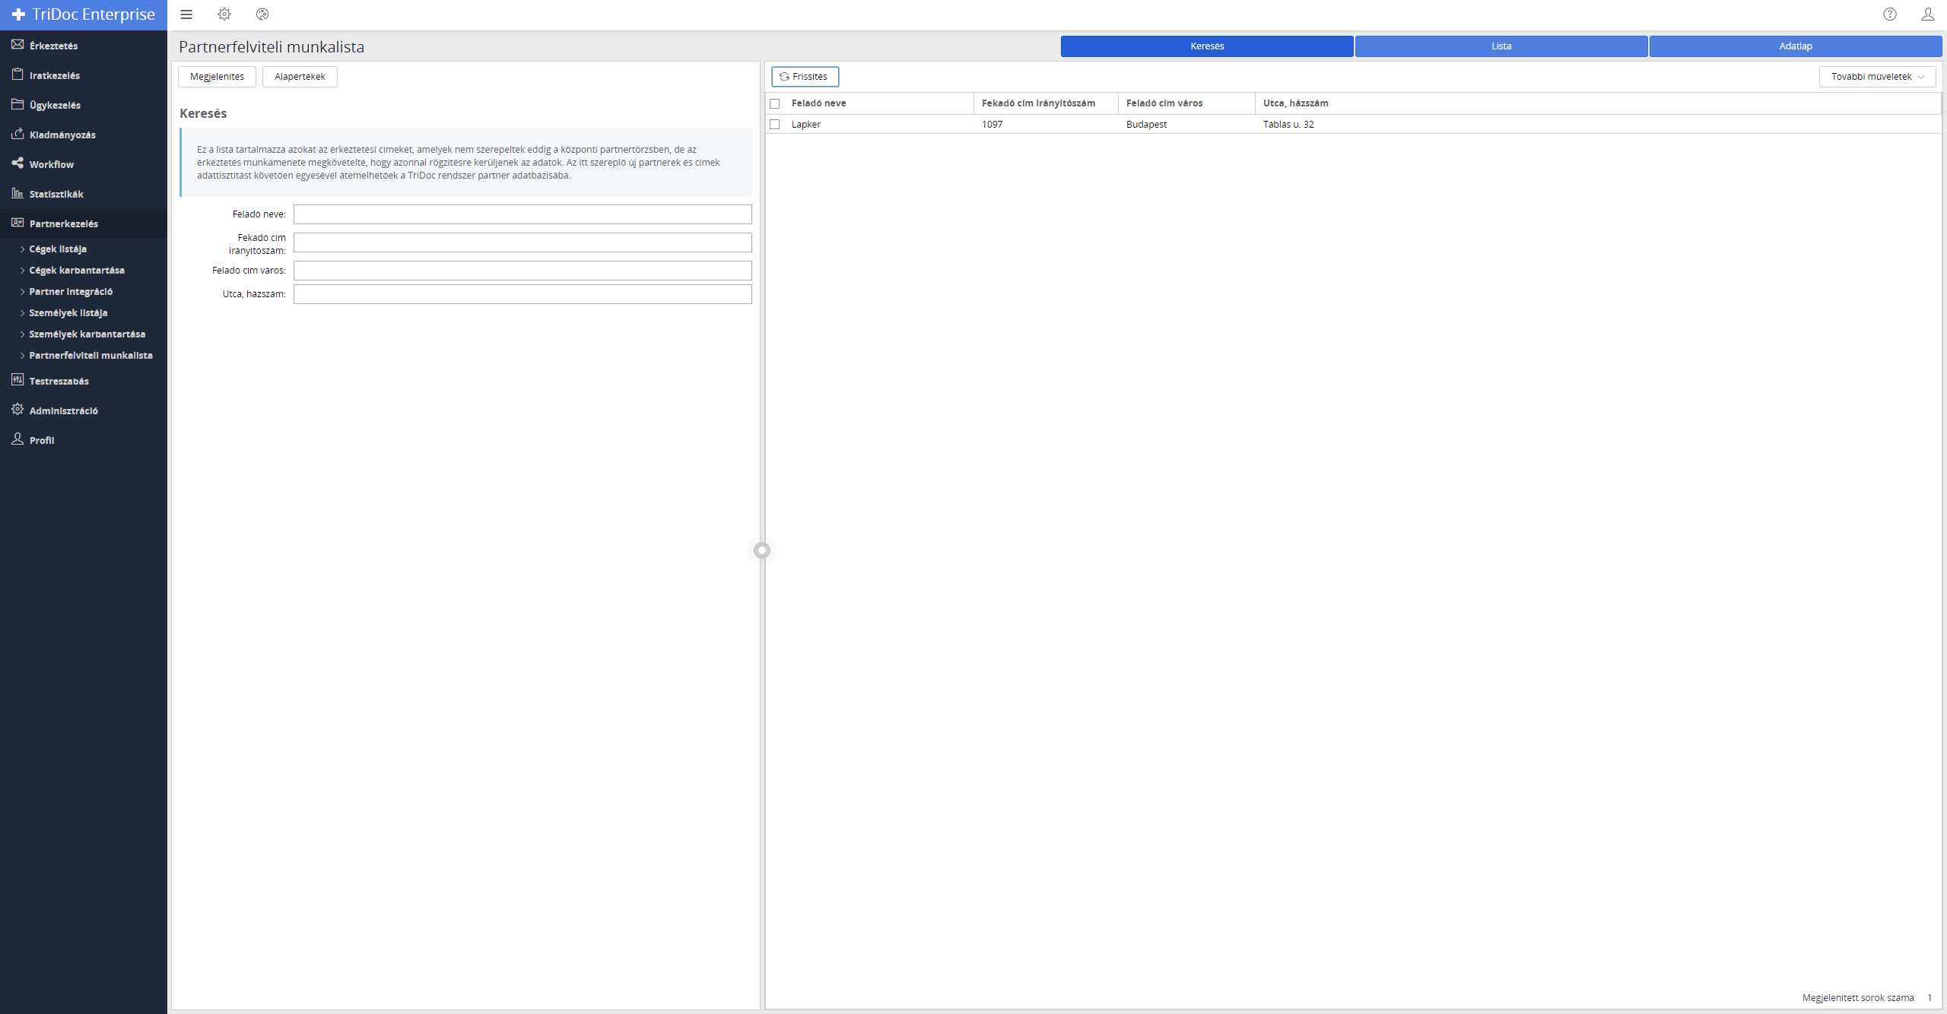Check the Lapker row checkbox

coord(775,125)
